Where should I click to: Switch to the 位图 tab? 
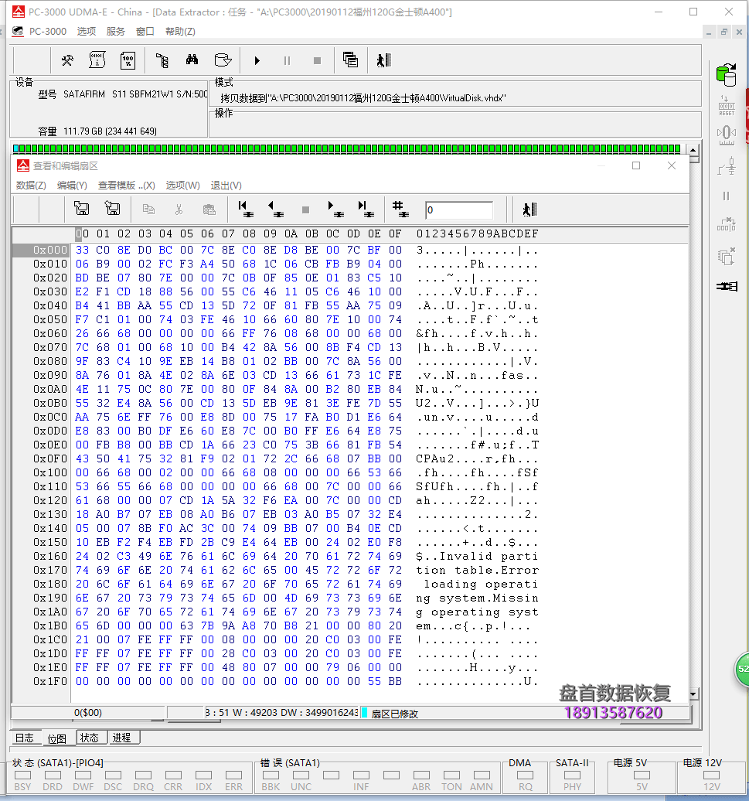[x=56, y=738]
